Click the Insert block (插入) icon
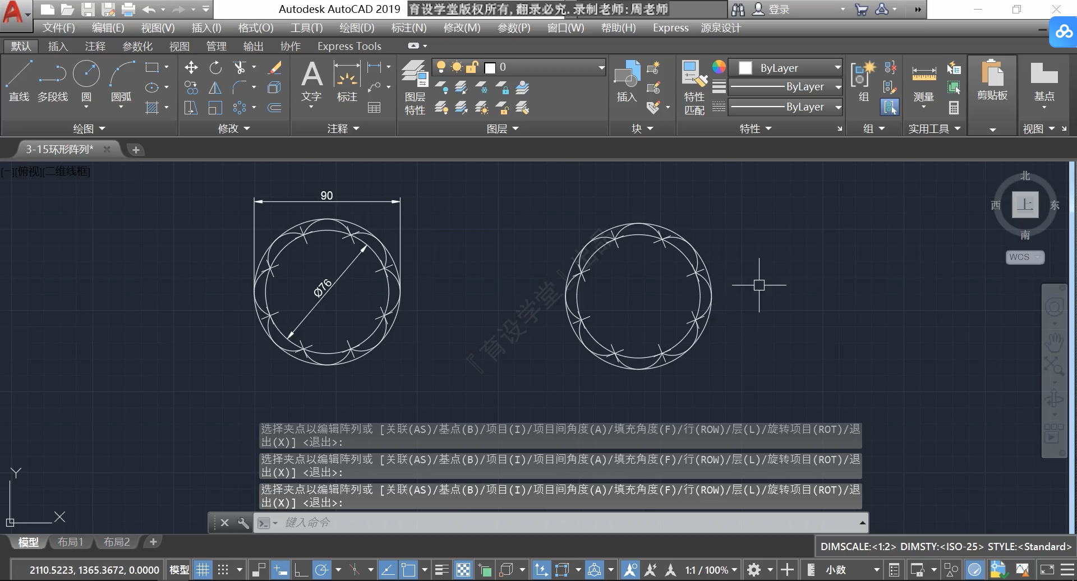The width and height of the screenshot is (1077, 581). click(x=627, y=82)
